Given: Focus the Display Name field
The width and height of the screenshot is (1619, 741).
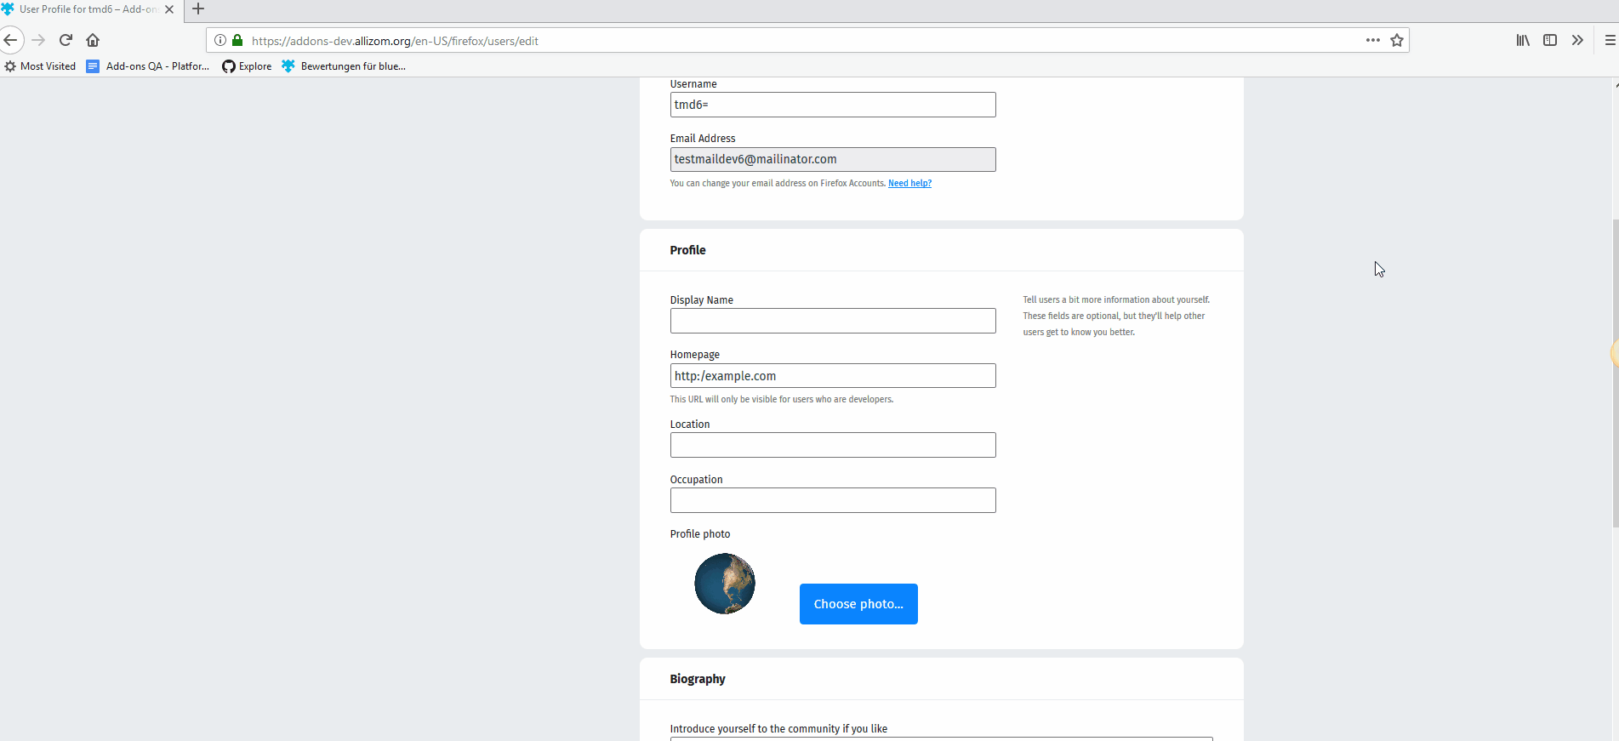Looking at the screenshot, I should [x=832, y=321].
